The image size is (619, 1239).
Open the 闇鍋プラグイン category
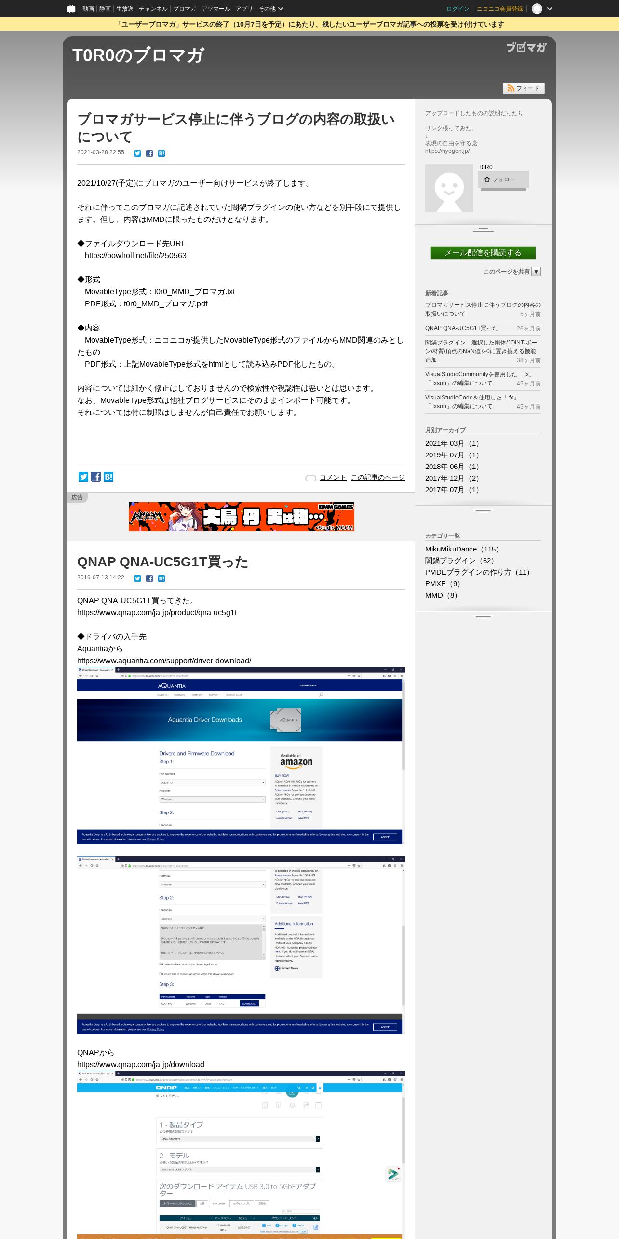point(461,561)
